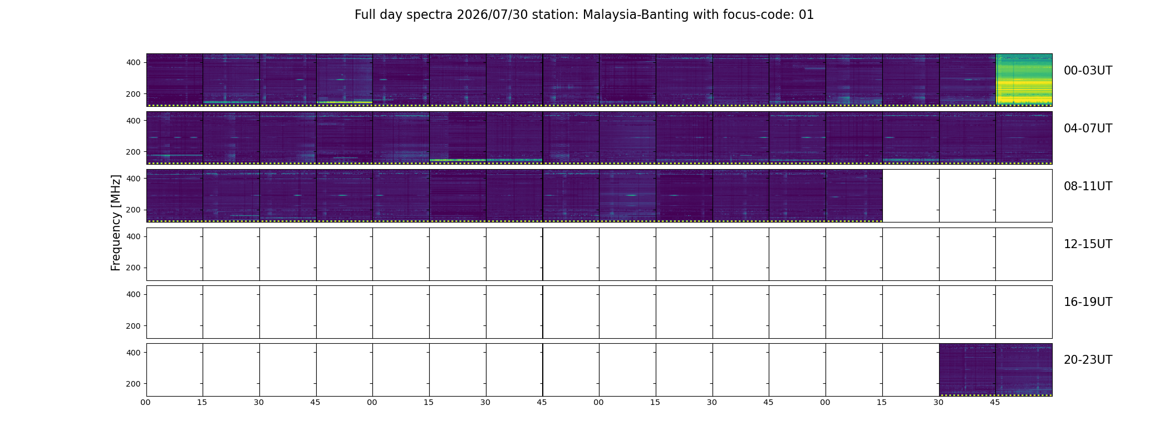The width and height of the screenshot is (1169, 445).
Task: Click the 08-11UT row label
Action: pyautogui.click(x=1088, y=186)
